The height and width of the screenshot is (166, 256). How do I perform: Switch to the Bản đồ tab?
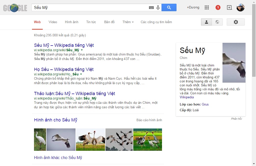click(109, 22)
